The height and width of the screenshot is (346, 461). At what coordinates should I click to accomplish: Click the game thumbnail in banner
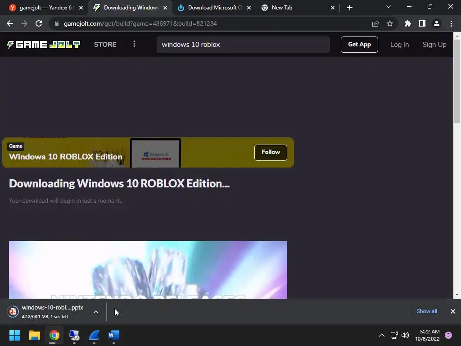point(155,153)
